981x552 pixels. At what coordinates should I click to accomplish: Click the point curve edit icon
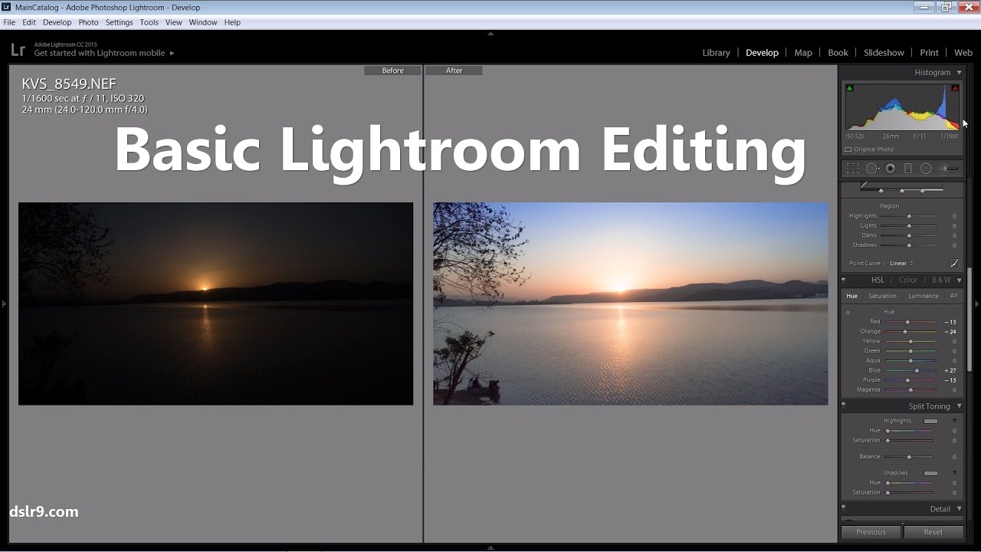[x=954, y=263]
